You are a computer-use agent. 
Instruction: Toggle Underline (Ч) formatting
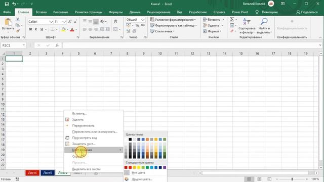point(42,29)
